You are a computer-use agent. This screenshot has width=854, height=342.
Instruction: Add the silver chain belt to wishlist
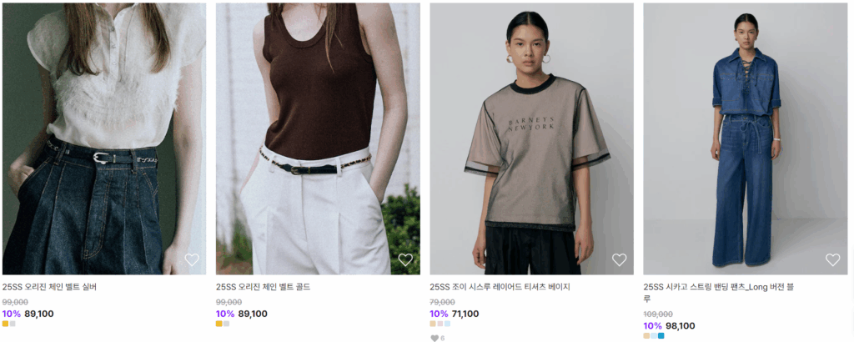tap(192, 259)
